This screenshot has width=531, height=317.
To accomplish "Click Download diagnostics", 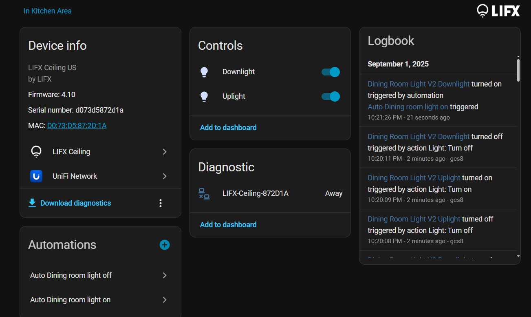I will point(75,203).
